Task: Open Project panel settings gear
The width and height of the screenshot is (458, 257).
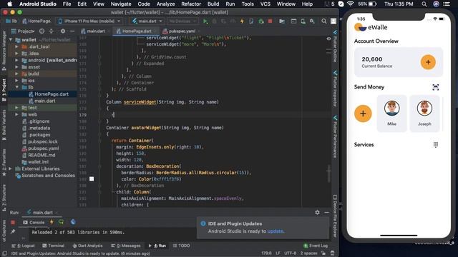Action: coord(63,31)
